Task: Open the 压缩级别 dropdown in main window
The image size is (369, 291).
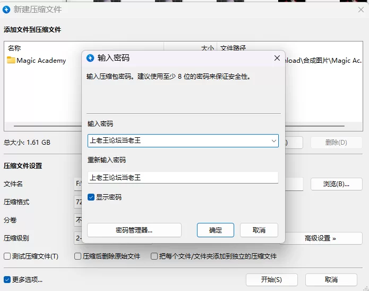Action: coord(78,238)
